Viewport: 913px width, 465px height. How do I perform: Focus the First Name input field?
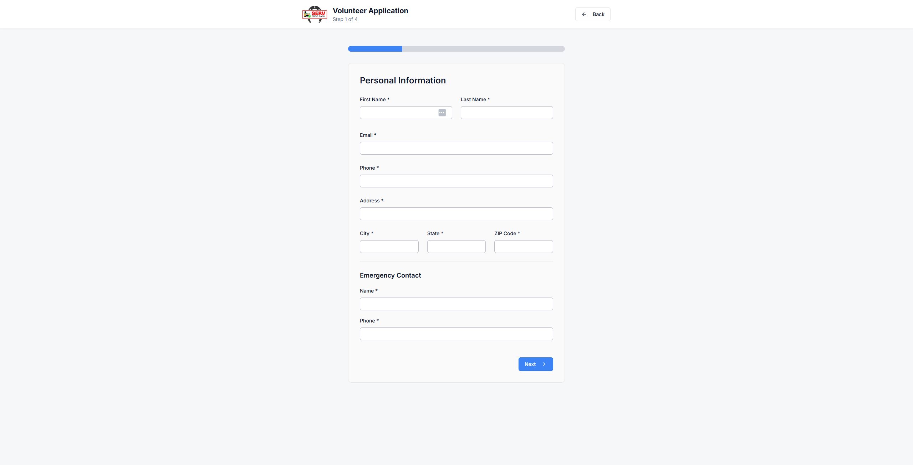click(398, 113)
